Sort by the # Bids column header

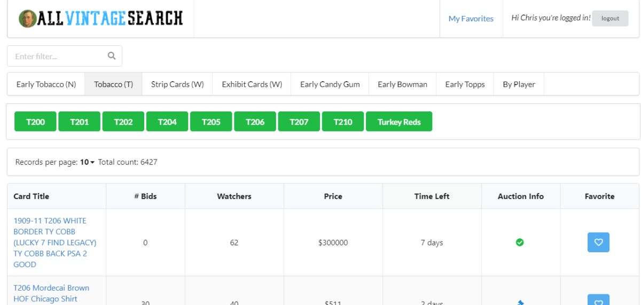tap(145, 196)
